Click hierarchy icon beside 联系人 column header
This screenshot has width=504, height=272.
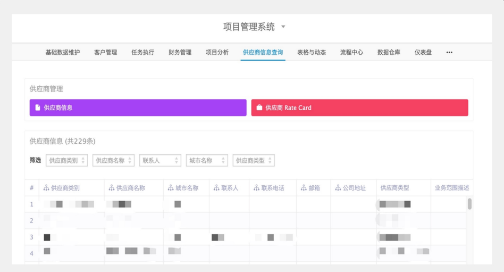(216, 188)
